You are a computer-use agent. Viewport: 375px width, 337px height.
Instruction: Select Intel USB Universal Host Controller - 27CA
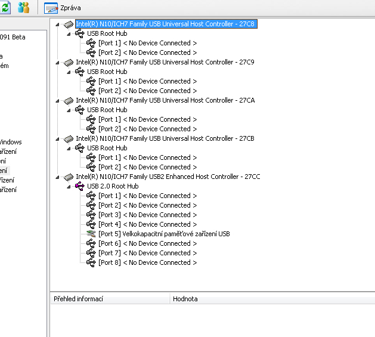click(x=165, y=100)
